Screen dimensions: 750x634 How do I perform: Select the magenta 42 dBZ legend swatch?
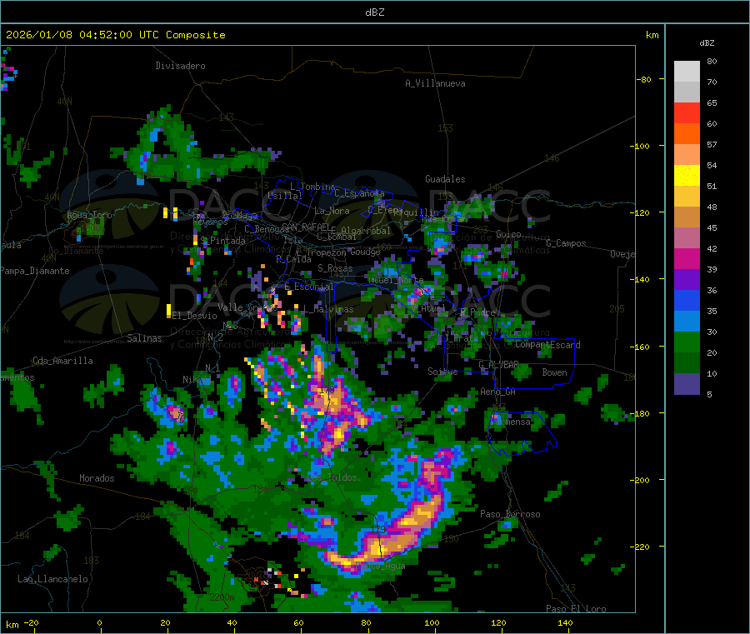(687, 258)
